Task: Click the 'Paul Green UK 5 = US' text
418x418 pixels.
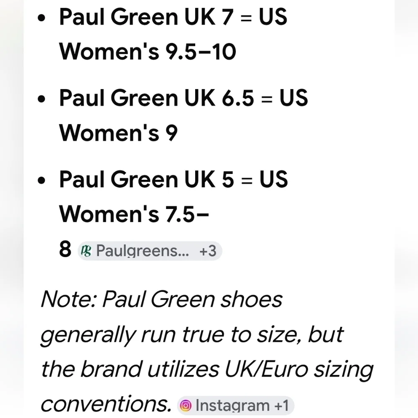Action: click(x=173, y=179)
